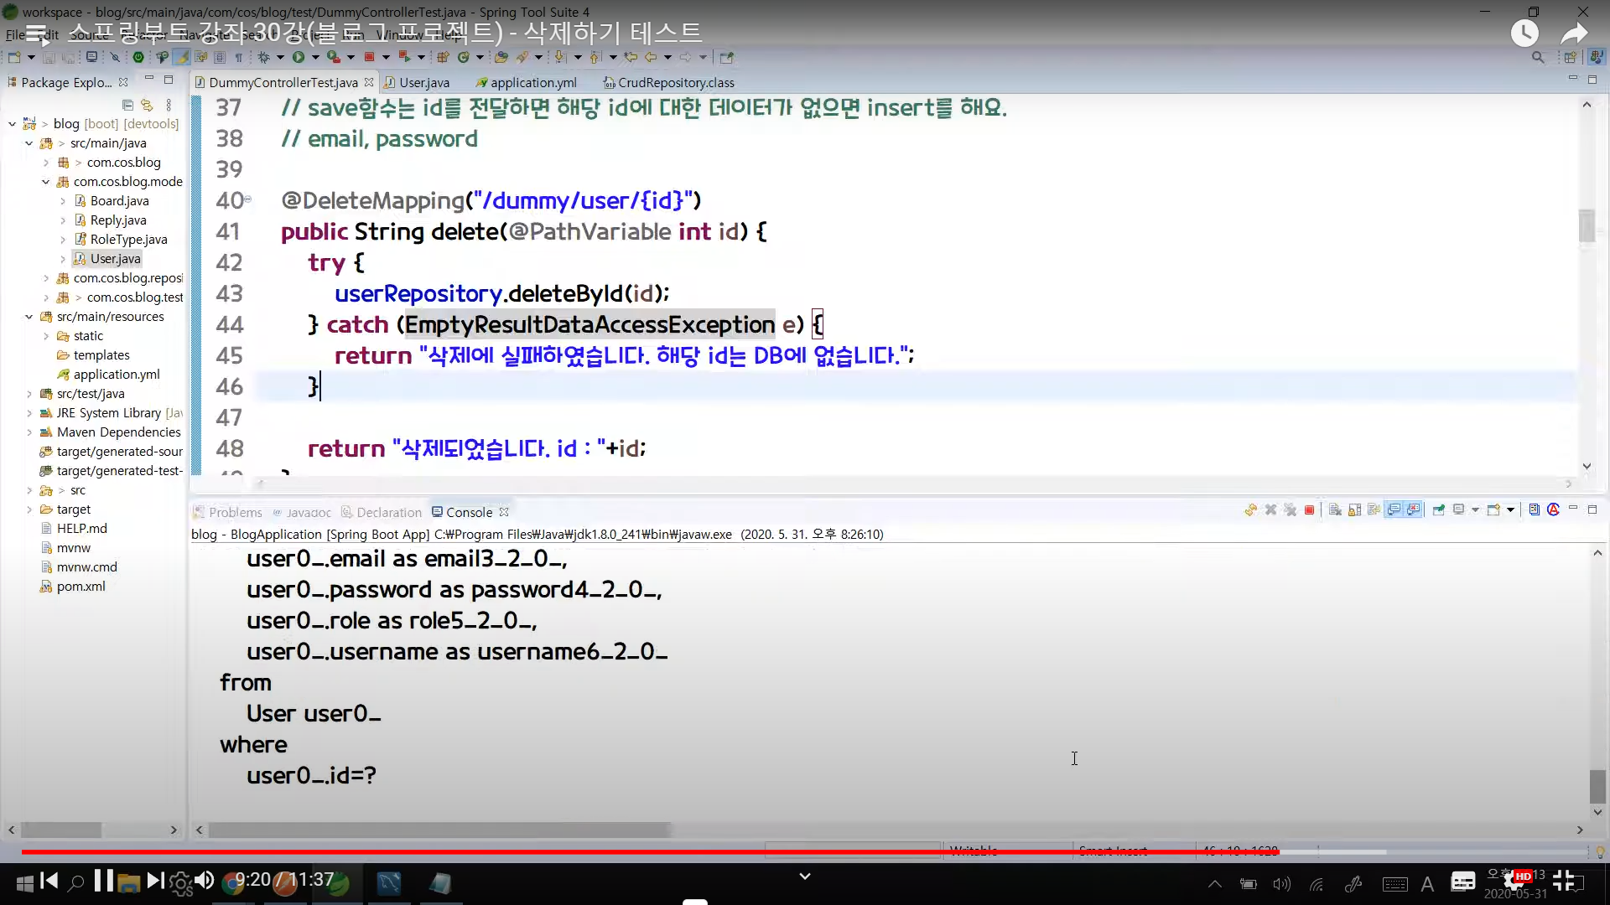Click the red Terminate button in Console toolbar
The height and width of the screenshot is (905, 1610).
click(1309, 510)
